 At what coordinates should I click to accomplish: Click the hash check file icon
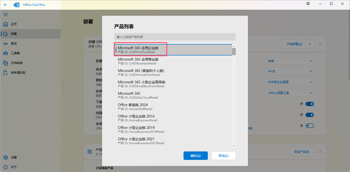(x=6, y=73)
